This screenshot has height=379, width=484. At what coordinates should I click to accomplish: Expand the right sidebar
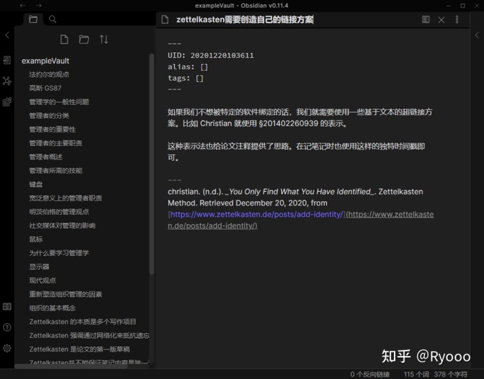coord(477,35)
